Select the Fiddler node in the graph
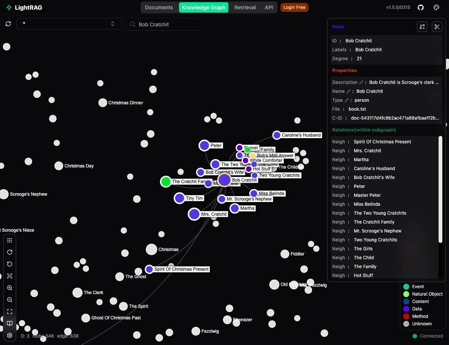 coord(285,254)
